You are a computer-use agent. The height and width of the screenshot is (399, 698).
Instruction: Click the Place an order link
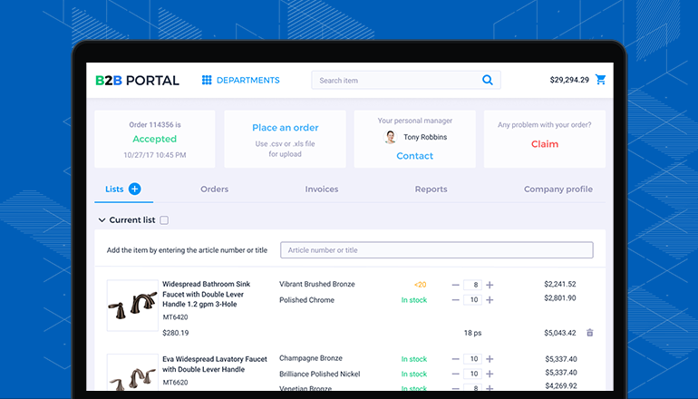286,128
